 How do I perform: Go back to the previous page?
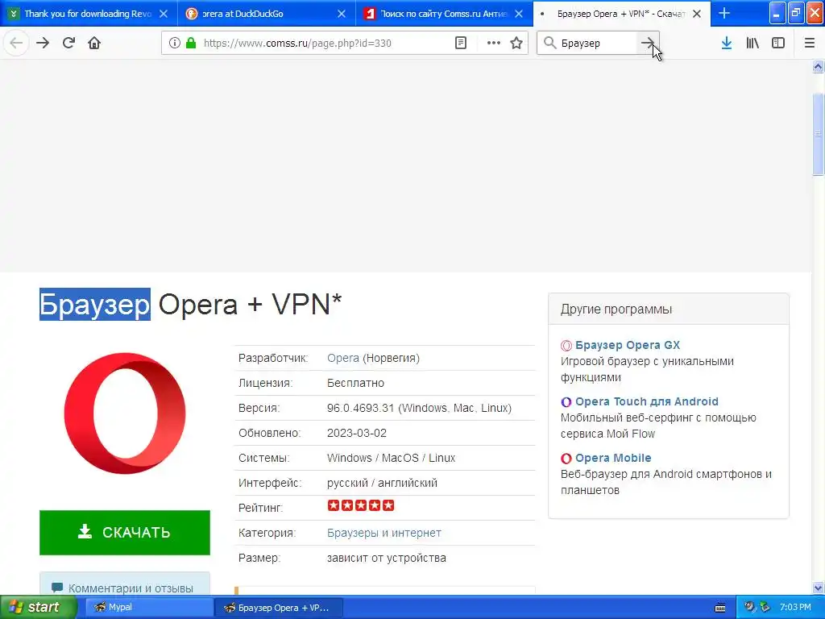(x=16, y=43)
